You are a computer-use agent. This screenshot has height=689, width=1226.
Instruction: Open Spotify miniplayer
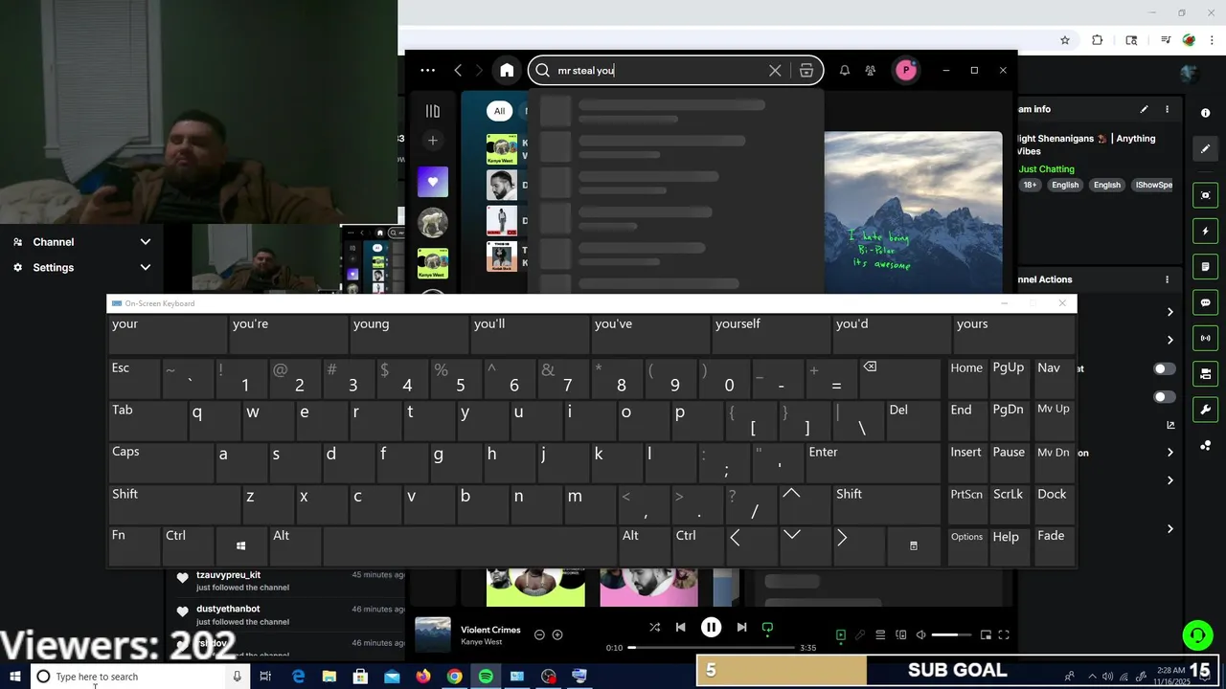tap(985, 634)
